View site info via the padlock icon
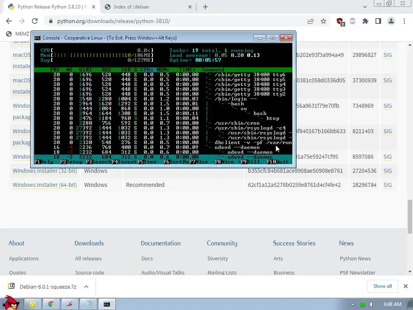Screen dimensions: 413x310 click(x=51, y=21)
